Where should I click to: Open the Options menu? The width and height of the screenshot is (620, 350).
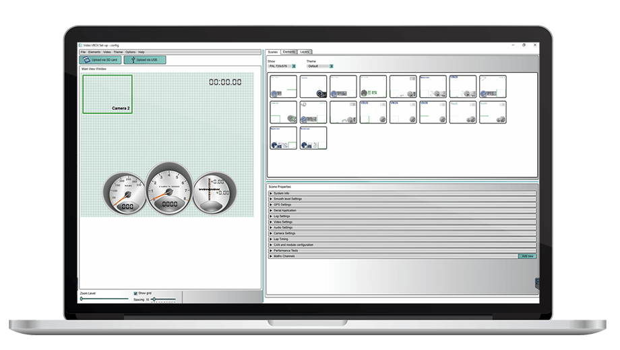point(130,52)
